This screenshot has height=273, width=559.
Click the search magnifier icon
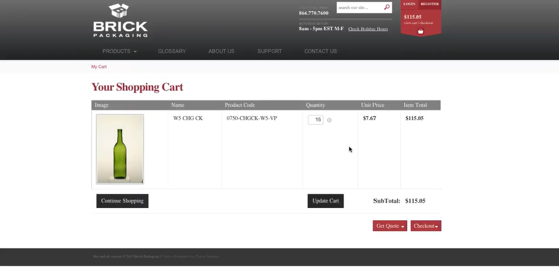pyautogui.click(x=387, y=7)
